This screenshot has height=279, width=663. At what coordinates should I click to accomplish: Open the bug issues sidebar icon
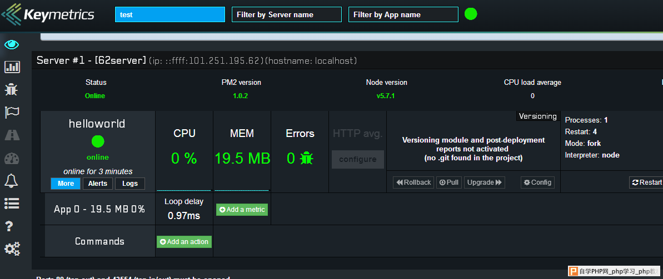pos(12,89)
